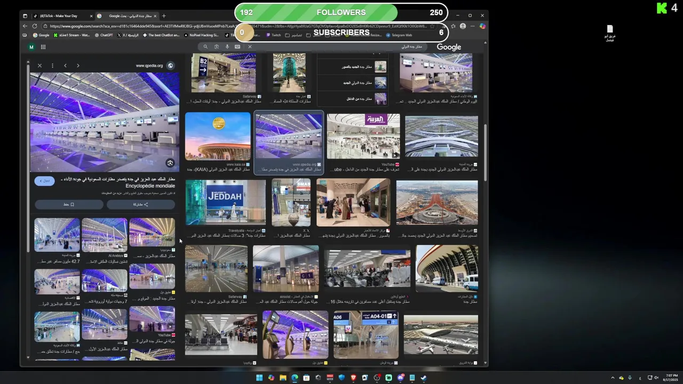Click the share button in preview panel
This screenshot has height=384, width=683.
141,204
